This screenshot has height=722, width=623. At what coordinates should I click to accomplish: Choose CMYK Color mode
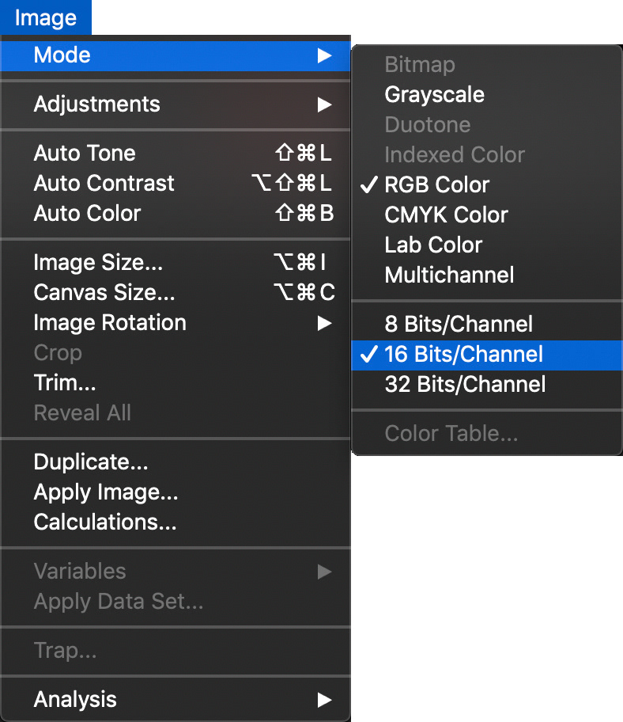coord(446,215)
